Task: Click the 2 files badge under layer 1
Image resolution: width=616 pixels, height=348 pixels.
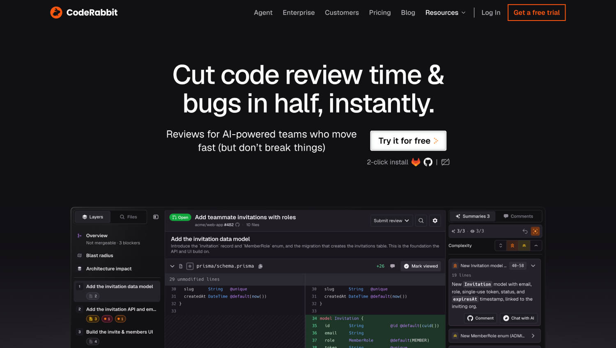Action: [93, 296]
